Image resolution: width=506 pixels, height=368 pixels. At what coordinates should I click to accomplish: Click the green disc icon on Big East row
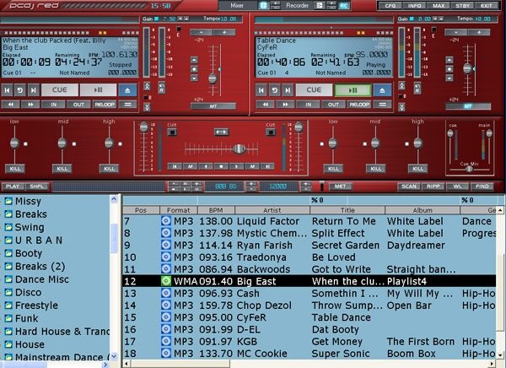coord(166,281)
